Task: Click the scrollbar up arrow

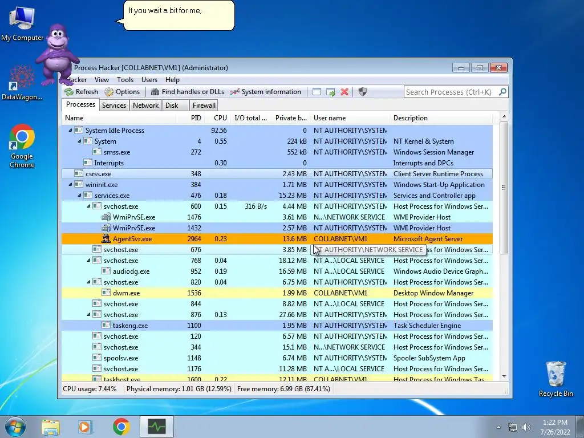Action: tap(504, 116)
